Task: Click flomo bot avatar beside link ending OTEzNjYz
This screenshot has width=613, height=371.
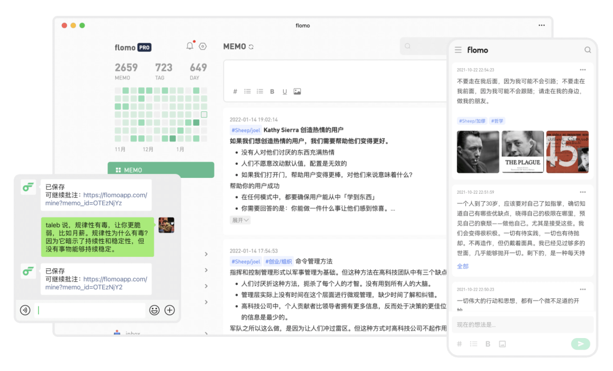Action: coord(28,187)
